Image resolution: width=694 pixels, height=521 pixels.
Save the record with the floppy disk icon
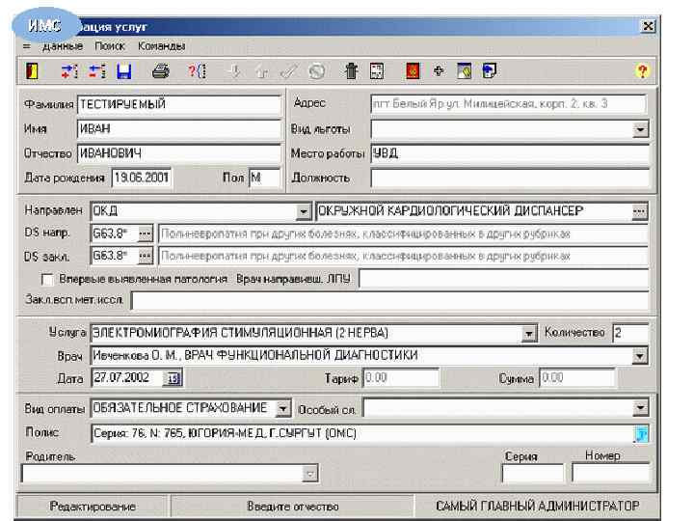(124, 70)
